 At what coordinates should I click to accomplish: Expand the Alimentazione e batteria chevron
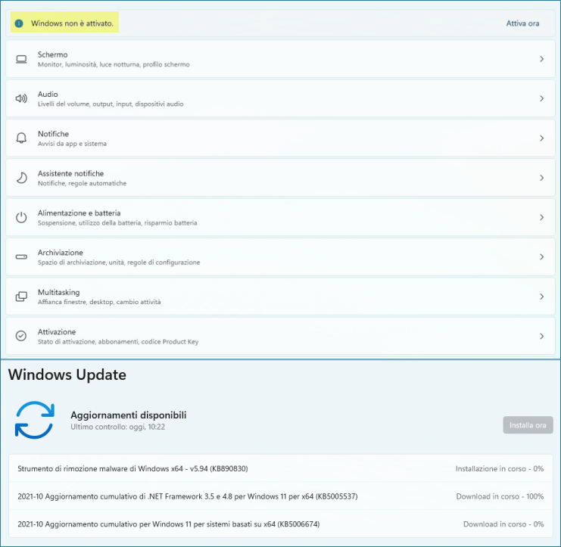coord(541,217)
